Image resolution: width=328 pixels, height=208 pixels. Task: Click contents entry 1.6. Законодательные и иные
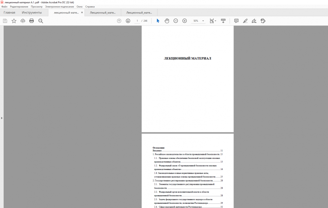click(x=188, y=175)
